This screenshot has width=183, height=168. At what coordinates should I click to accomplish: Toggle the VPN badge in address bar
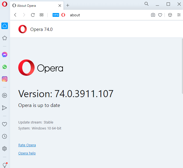pyautogui.click(x=56, y=15)
